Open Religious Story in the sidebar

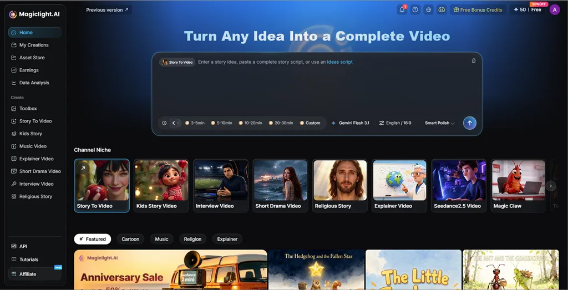pyautogui.click(x=35, y=196)
